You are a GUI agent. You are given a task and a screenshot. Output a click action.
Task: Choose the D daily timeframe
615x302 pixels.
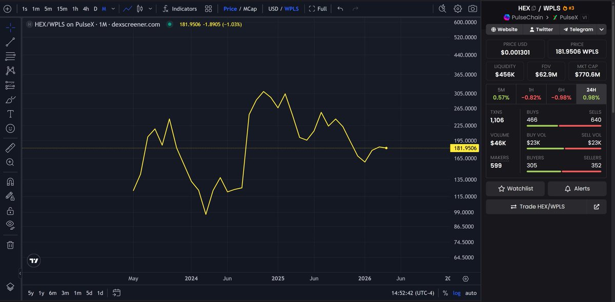[95, 9]
